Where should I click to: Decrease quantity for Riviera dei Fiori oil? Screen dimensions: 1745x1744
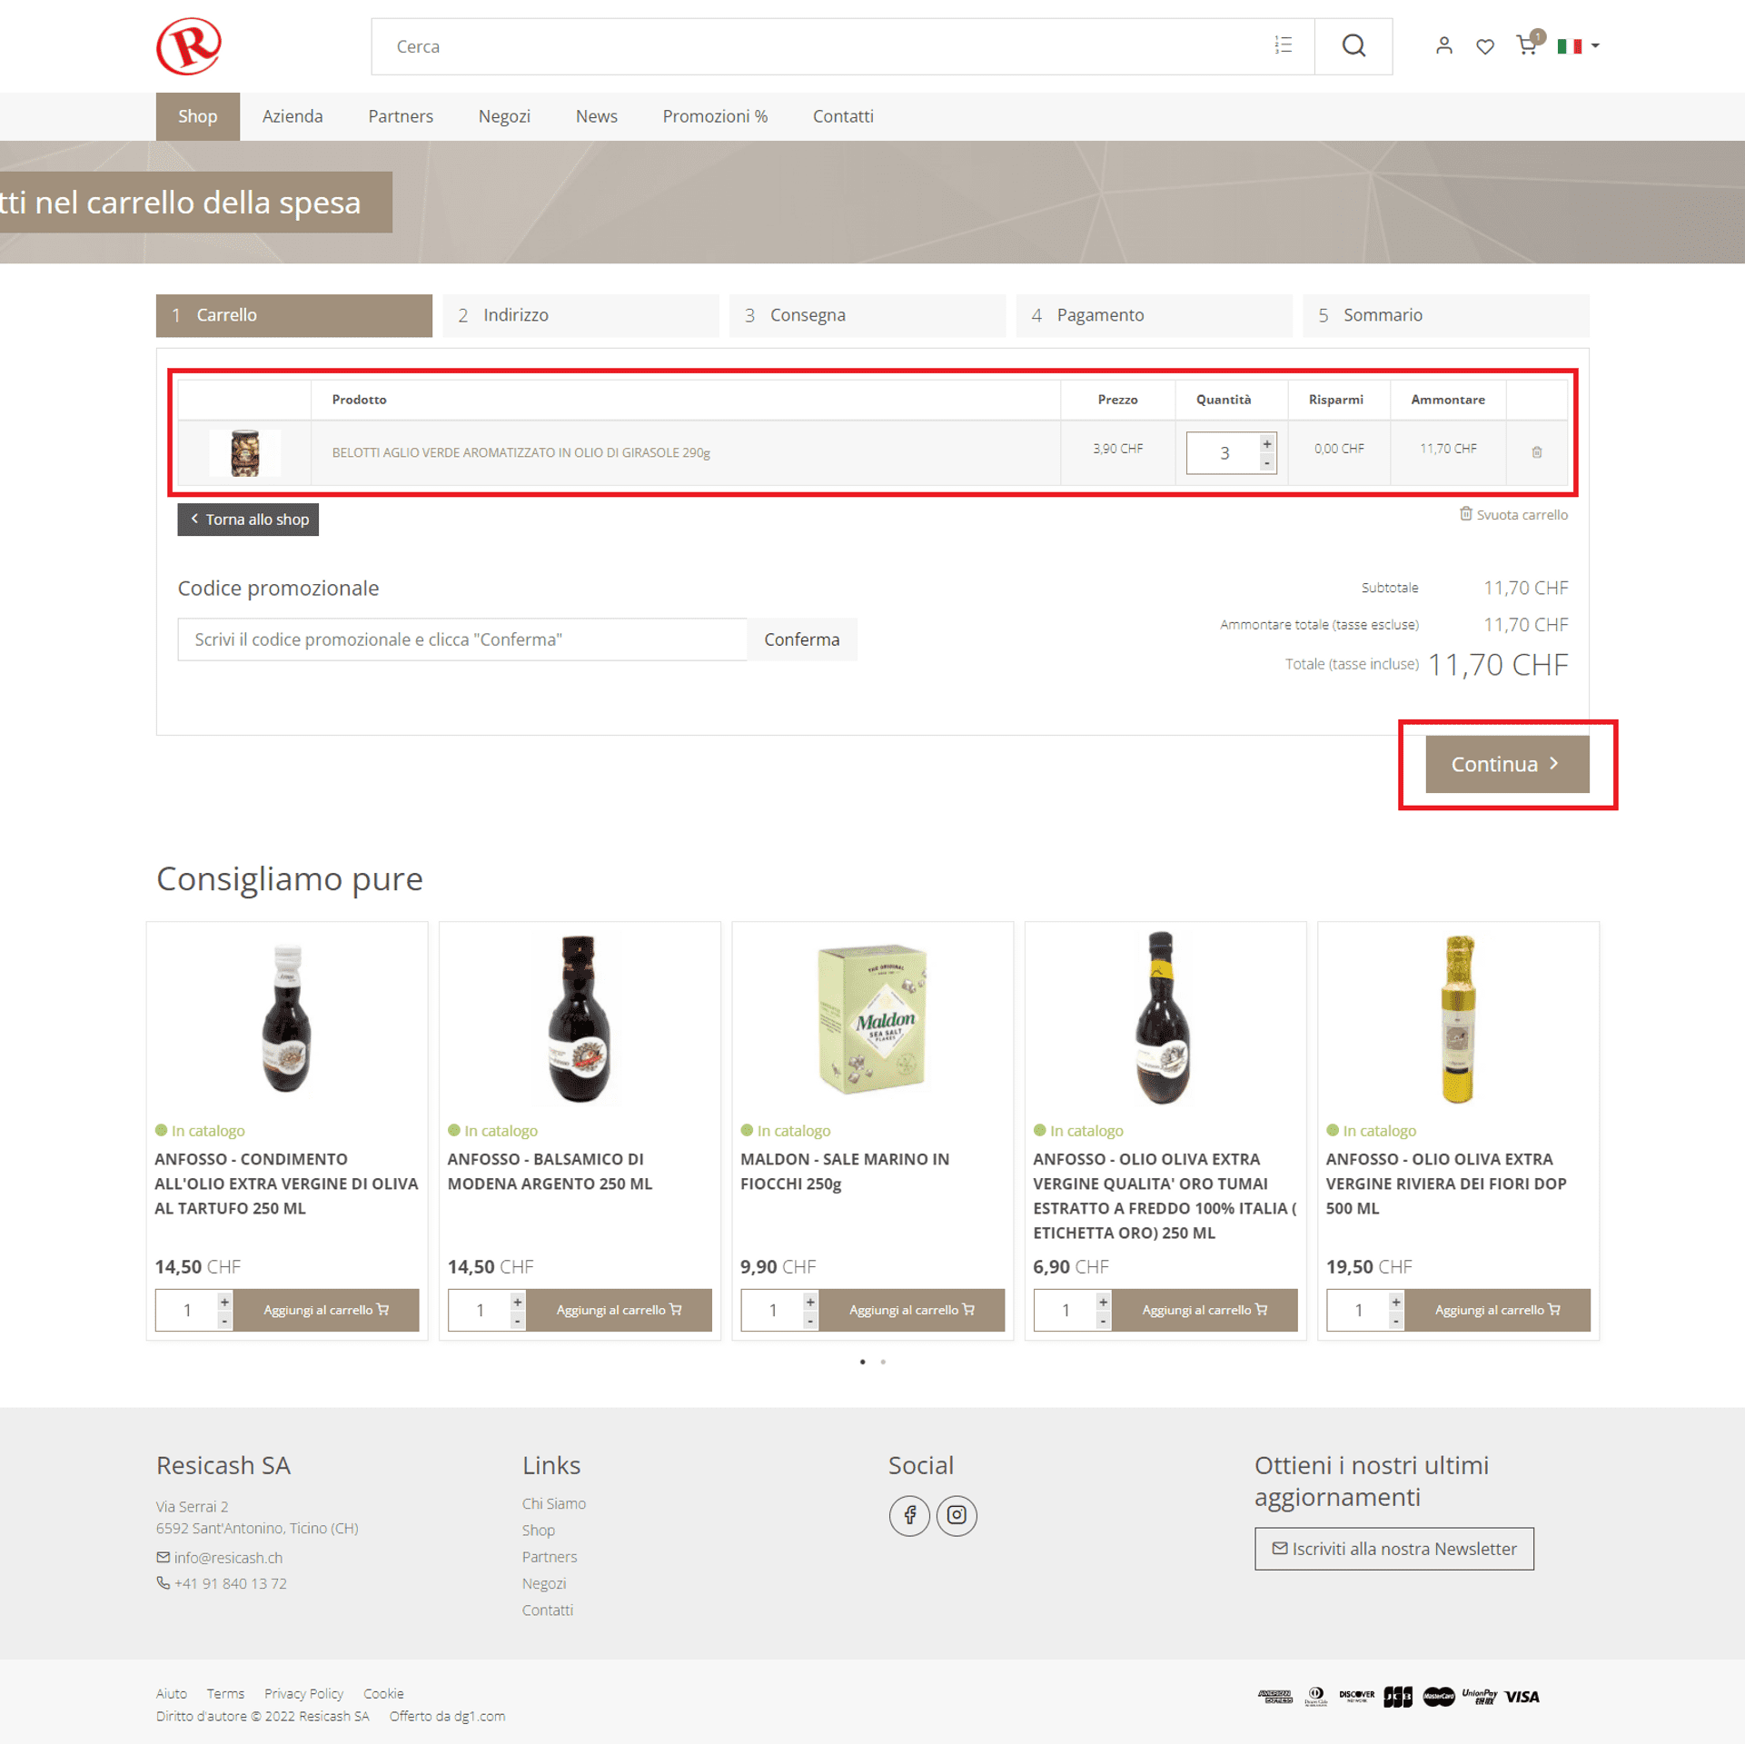click(x=1396, y=1322)
